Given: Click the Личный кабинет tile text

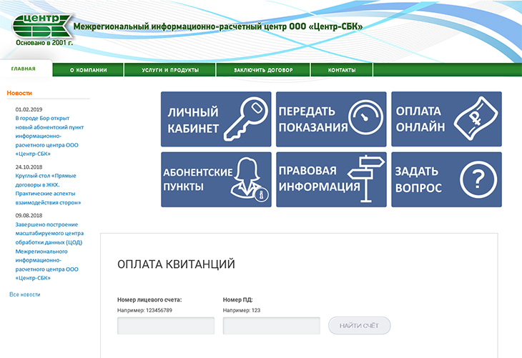Looking at the screenshot, I should [x=193, y=120].
